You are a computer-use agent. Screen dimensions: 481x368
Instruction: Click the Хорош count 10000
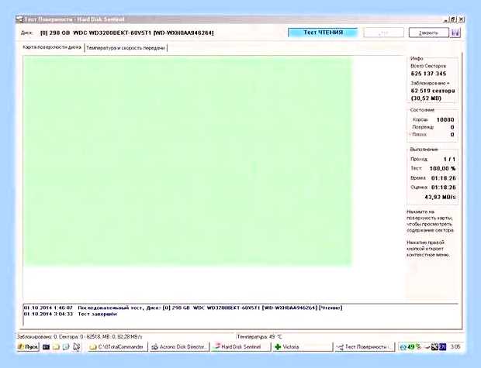(x=445, y=120)
